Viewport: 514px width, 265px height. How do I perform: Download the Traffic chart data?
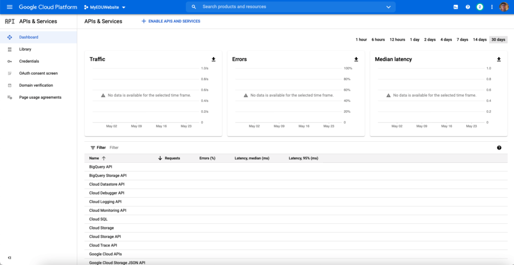213,59
